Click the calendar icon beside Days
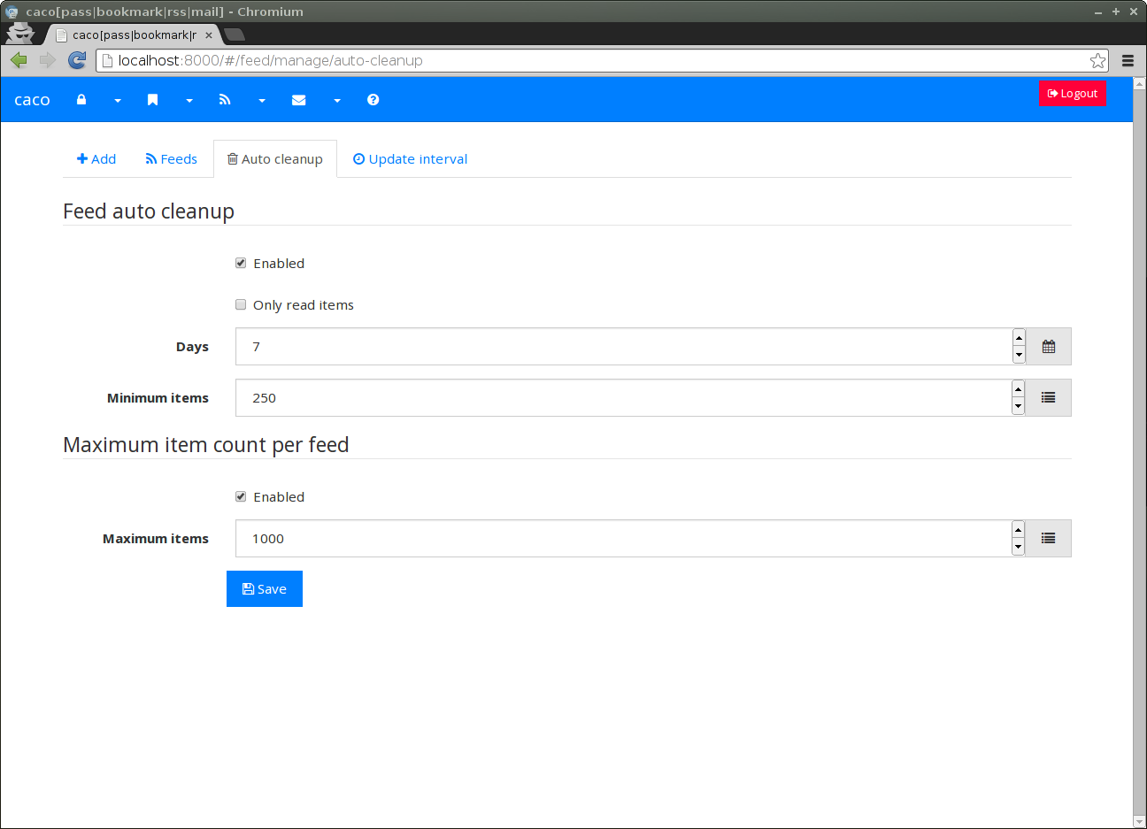 pos(1049,347)
